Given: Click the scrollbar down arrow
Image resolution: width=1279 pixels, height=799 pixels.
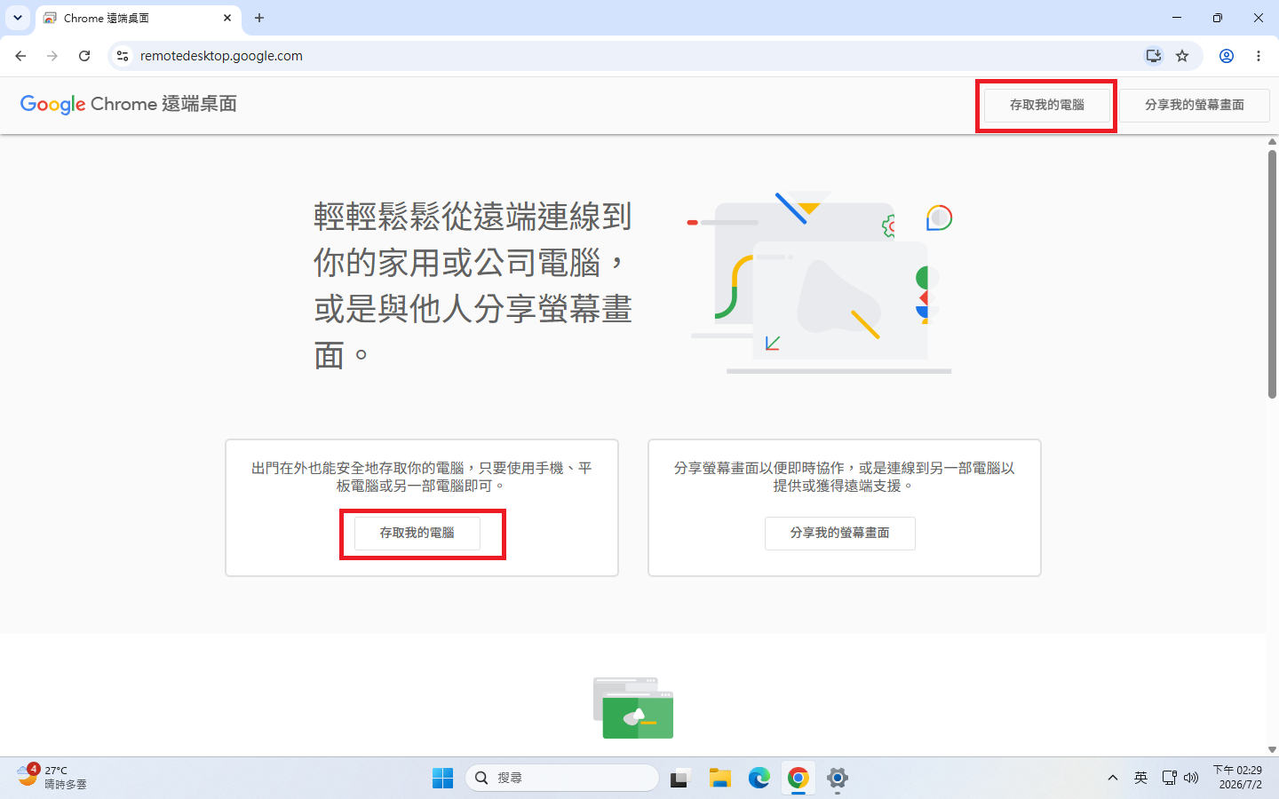Looking at the screenshot, I should (1272, 749).
